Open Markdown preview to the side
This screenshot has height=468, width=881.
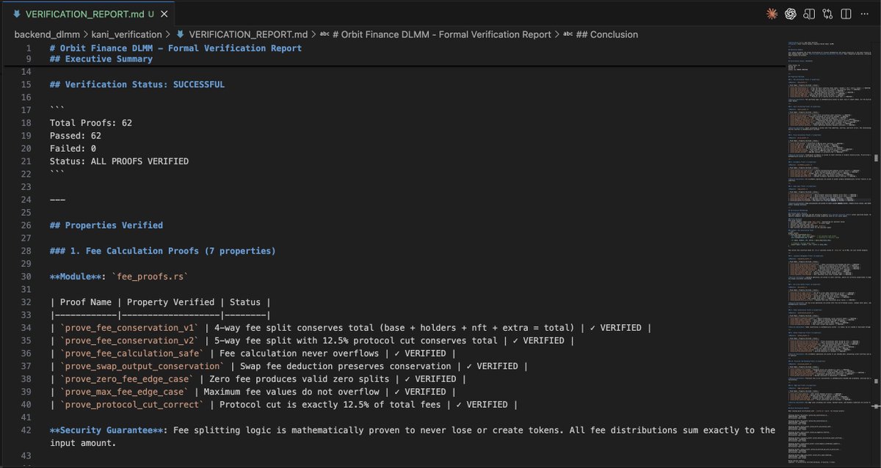tap(810, 13)
